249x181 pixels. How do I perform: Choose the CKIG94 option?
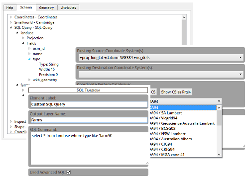[183, 149]
